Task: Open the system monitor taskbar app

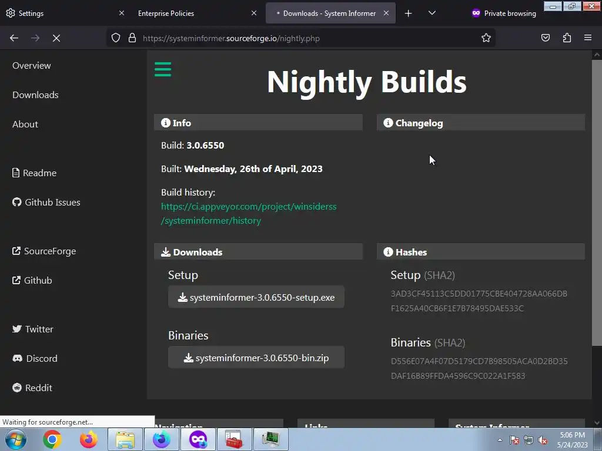Action: click(271, 439)
